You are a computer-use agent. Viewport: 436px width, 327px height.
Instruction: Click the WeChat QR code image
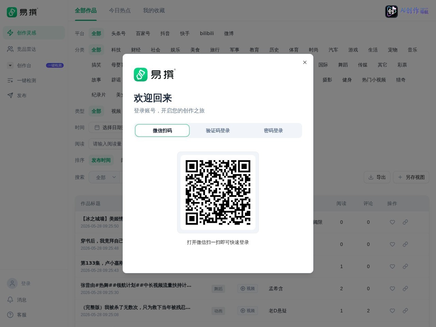pyautogui.click(x=218, y=192)
